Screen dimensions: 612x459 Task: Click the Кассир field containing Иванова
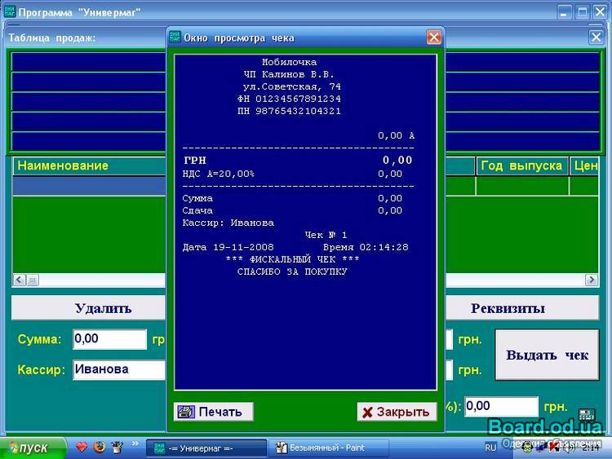tap(119, 369)
